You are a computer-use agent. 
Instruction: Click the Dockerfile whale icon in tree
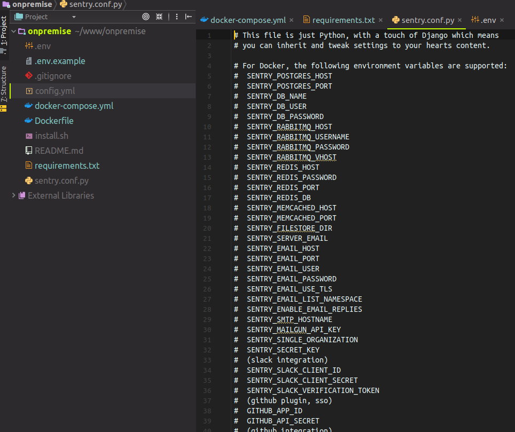[x=28, y=121]
